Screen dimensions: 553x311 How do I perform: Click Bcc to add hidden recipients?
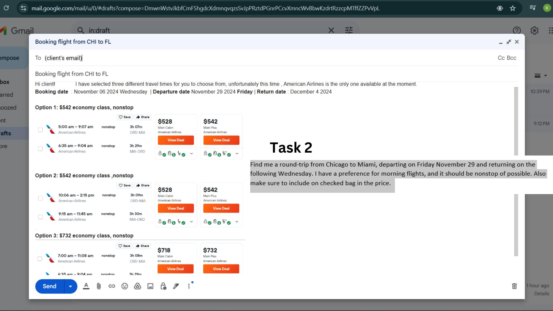tap(512, 58)
